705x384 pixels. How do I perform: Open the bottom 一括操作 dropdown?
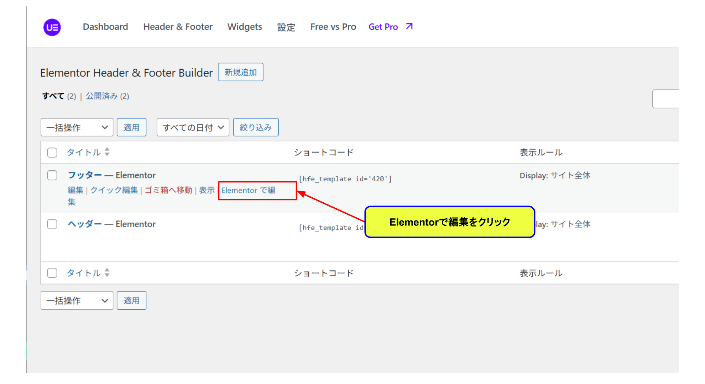click(77, 300)
